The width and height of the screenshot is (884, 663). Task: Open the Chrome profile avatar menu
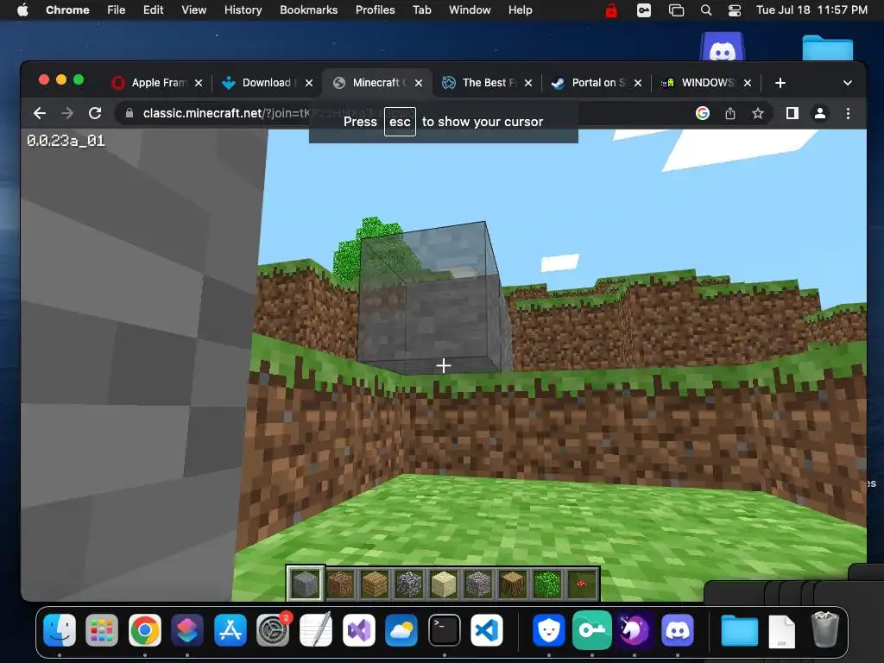pos(820,113)
